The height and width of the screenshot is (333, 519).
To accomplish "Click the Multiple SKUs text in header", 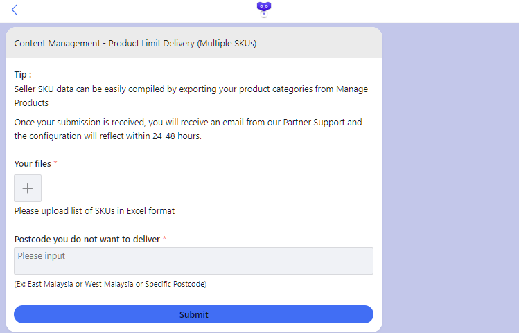I will click(x=227, y=43).
